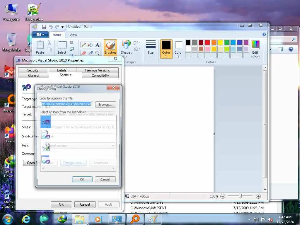Redo the last undone Paint action

pyautogui.click(x=57, y=27)
